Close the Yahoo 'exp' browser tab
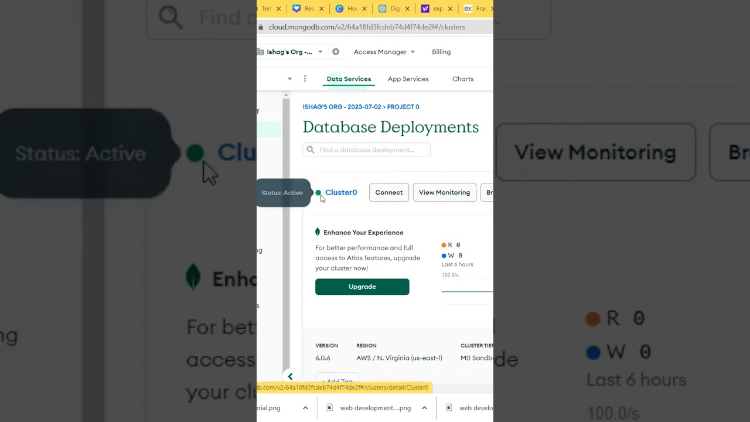Screen dimensions: 750x422 click(x=451, y=9)
